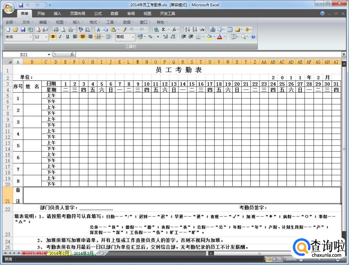Open the 2014年3月 sheet tab
The width and height of the screenshot is (349, 265).
tap(83, 253)
